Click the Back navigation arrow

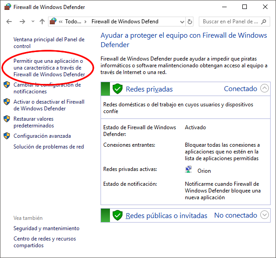pyautogui.click(x=9, y=22)
